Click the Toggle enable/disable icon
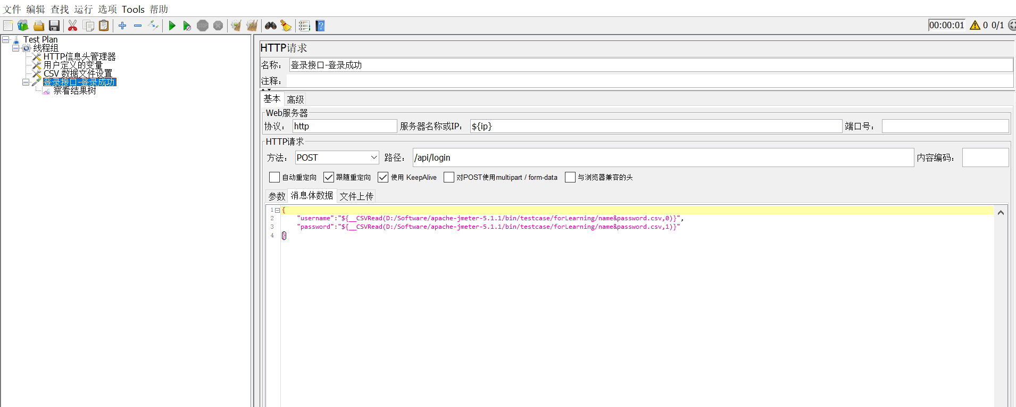The width and height of the screenshot is (1016, 407). coord(153,26)
